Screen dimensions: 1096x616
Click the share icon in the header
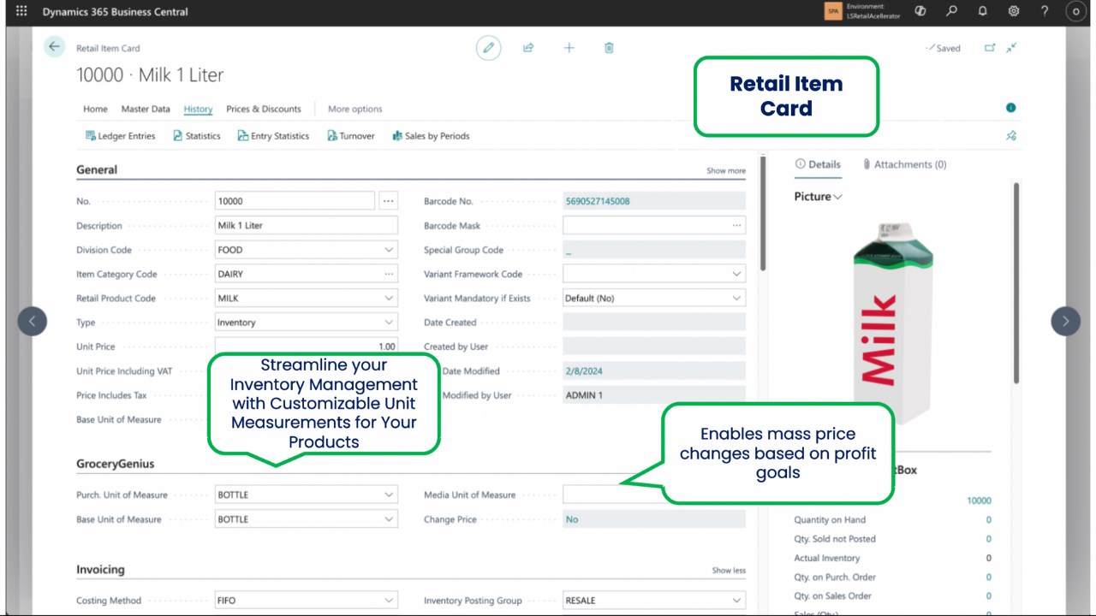coord(528,48)
